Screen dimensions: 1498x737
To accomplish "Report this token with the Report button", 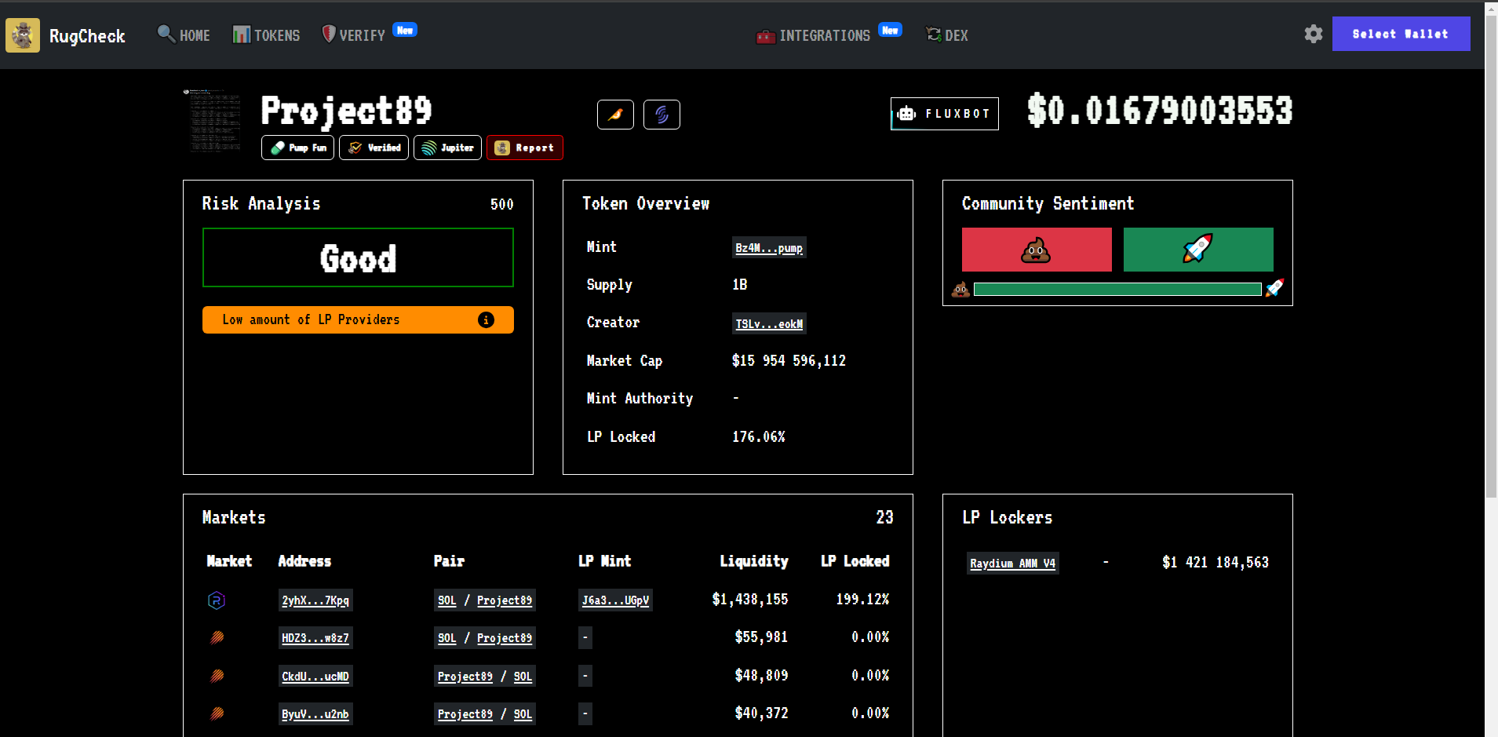I will click(525, 148).
